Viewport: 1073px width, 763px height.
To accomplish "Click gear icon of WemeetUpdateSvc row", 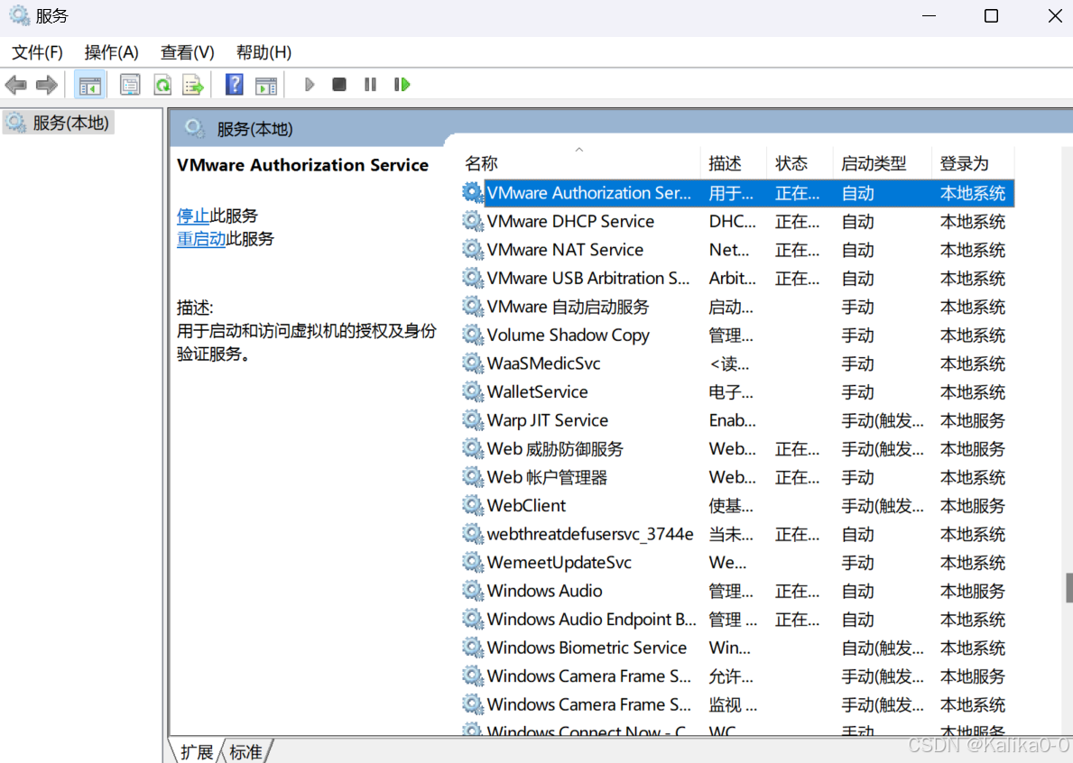I will tap(472, 562).
